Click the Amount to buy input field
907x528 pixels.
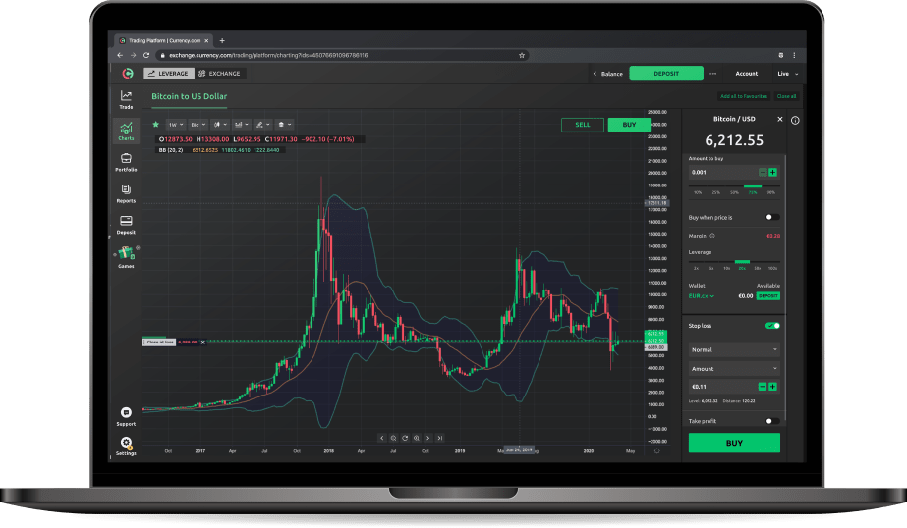point(720,172)
